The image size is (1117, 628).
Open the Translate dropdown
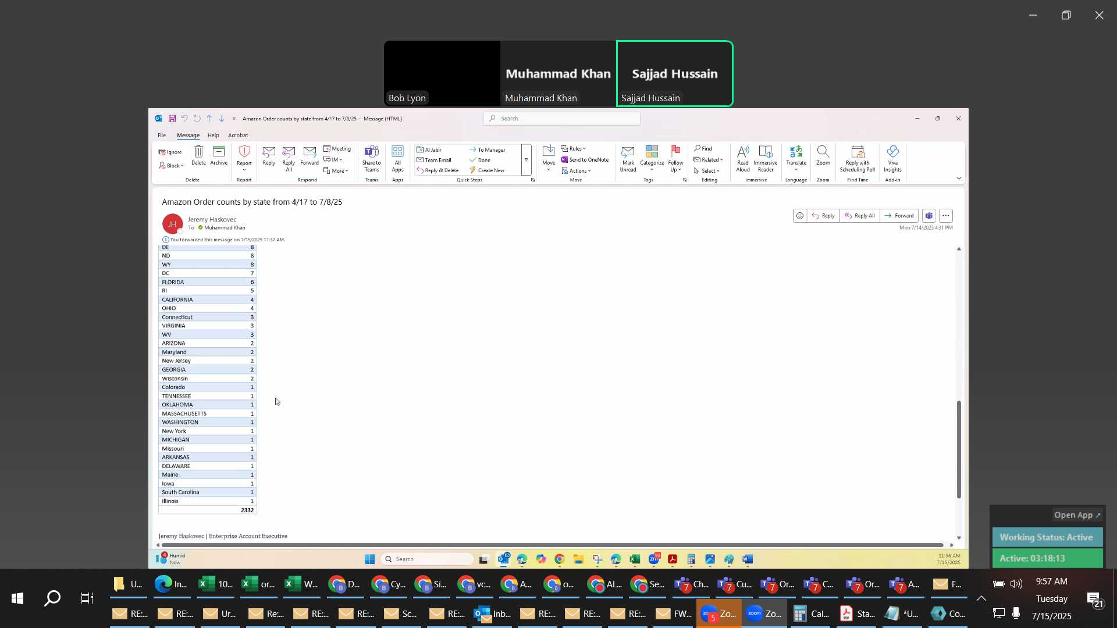[796, 159]
